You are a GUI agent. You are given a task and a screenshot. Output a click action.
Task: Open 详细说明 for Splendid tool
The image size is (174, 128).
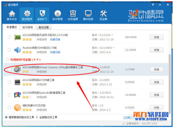pos(41,97)
